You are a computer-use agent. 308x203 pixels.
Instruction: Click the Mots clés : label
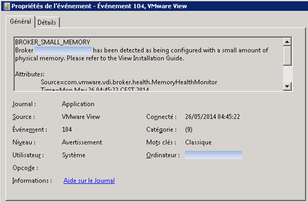(161, 142)
